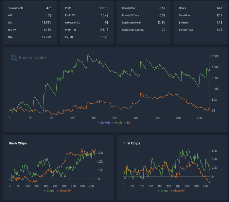
Task: Select the Tour/Hour stat row
Action: pyautogui.click(x=201, y=15)
